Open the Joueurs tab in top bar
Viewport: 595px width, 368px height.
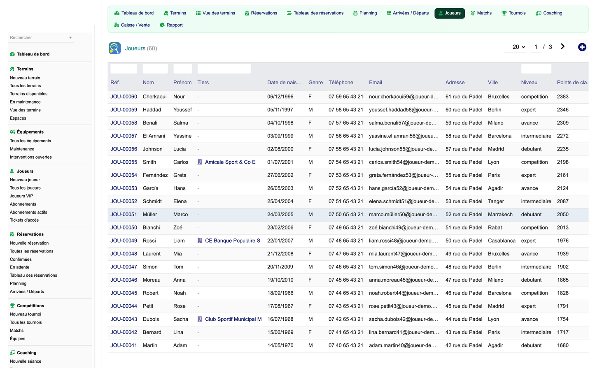coord(450,13)
